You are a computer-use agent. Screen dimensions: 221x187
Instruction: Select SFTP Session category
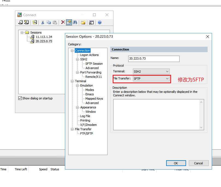pos(94,64)
